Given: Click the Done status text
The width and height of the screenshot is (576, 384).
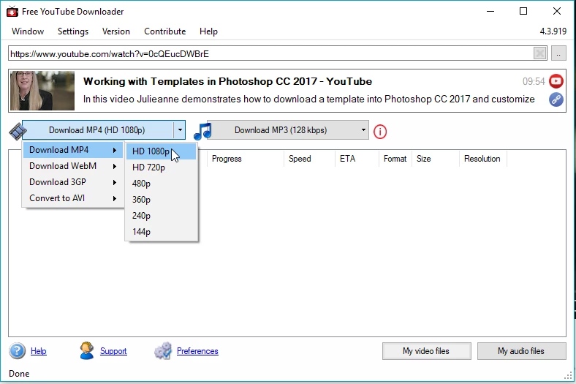Looking at the screenshot, I should (19, 374).
